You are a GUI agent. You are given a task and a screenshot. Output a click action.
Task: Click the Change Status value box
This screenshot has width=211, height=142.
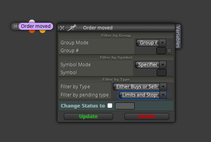pyautogui.click(x=125, y=106)
